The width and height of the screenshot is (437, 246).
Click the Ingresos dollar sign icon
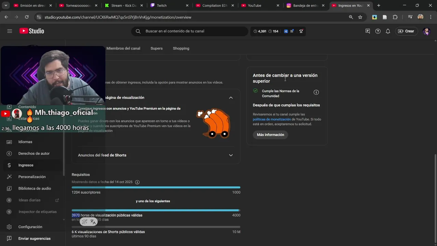(9, 165)
